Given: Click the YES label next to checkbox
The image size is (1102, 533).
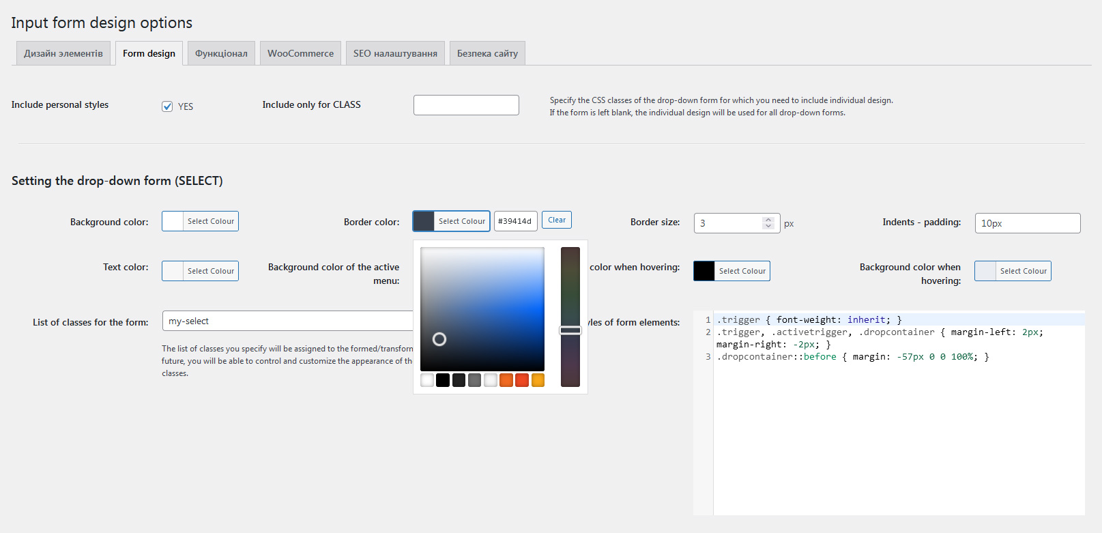Looking at the screenshot, I should pos(186,106).
